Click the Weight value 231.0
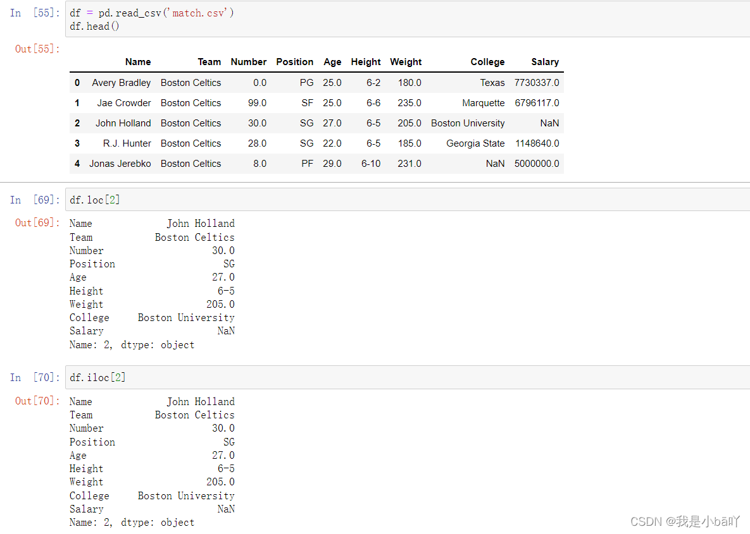The height and width of the screenshot is (534, 750). tap(409, 163)
